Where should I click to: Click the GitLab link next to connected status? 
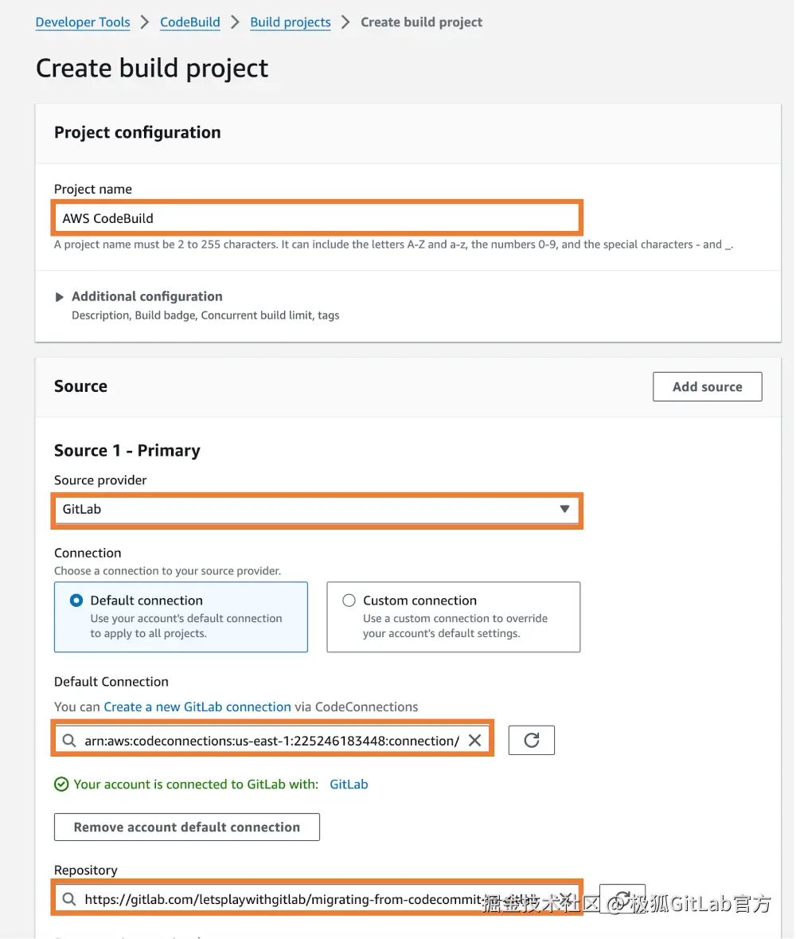coord(349,784)
